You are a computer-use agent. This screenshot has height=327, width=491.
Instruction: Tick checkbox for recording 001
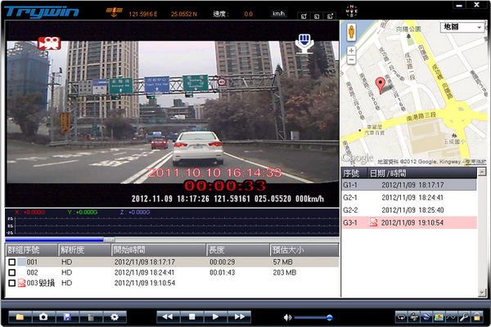(11, 262)
